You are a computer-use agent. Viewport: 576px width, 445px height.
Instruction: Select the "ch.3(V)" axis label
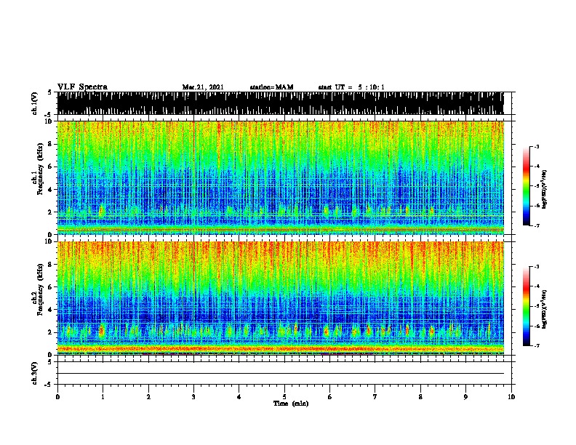(34, 373)
